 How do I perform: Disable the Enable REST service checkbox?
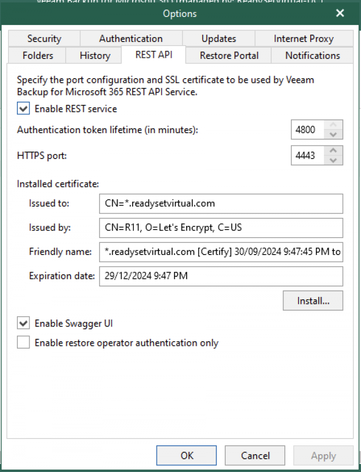click(x=23, y=108)
